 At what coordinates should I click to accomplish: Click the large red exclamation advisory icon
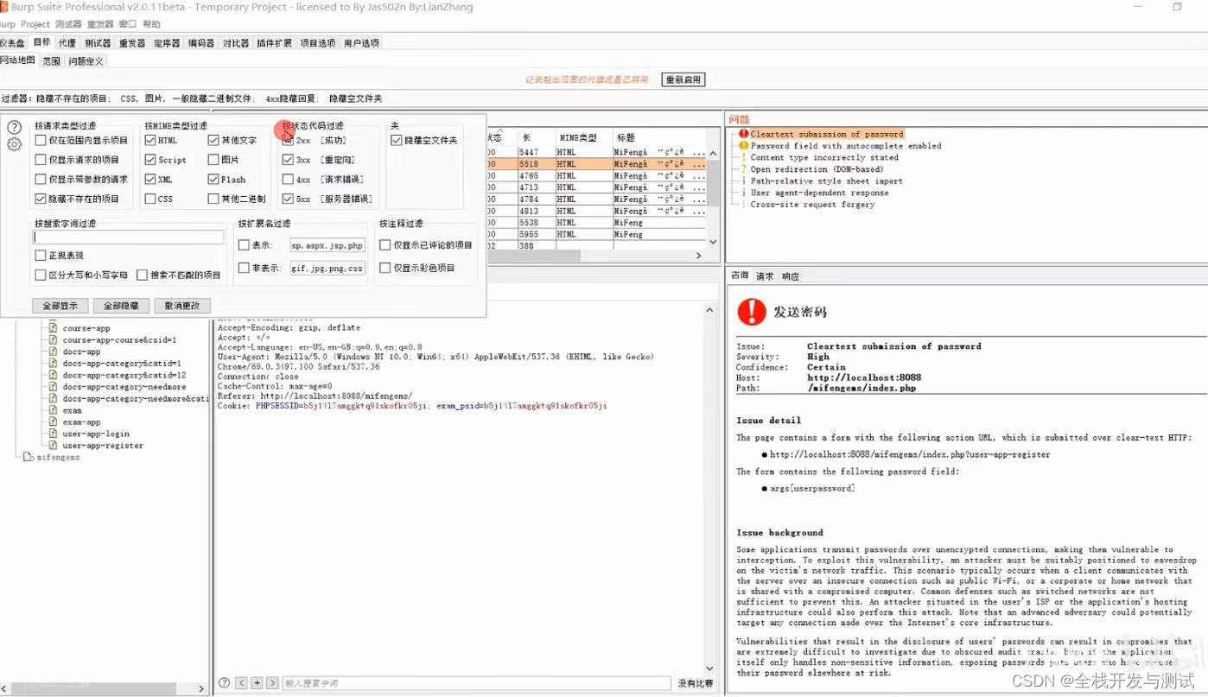point(752,312)
